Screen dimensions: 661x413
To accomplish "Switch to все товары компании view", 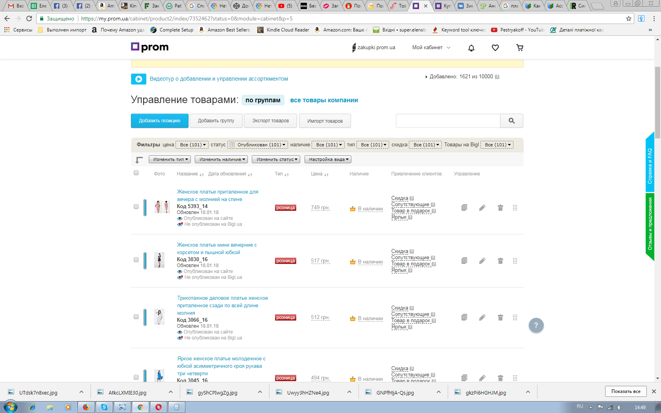I will tap(324, 100).
